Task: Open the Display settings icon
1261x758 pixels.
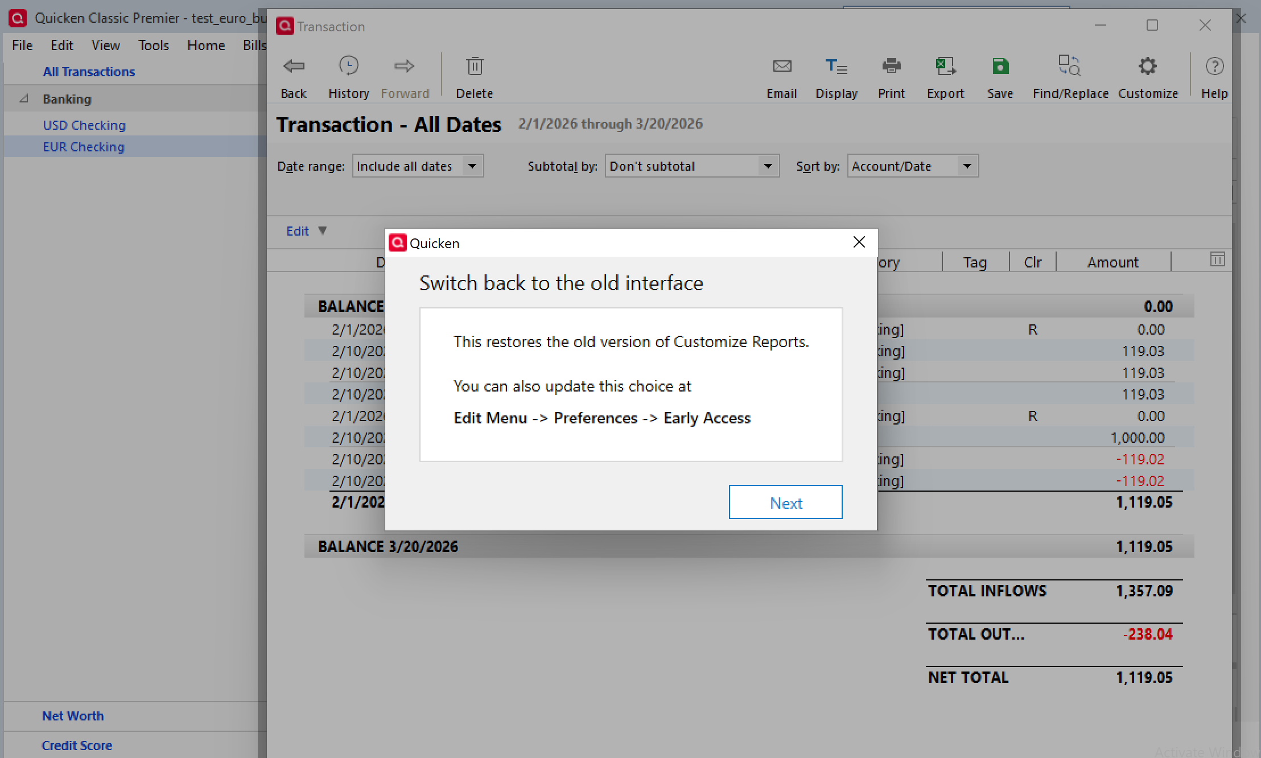Action: click(x=836, y=66)
